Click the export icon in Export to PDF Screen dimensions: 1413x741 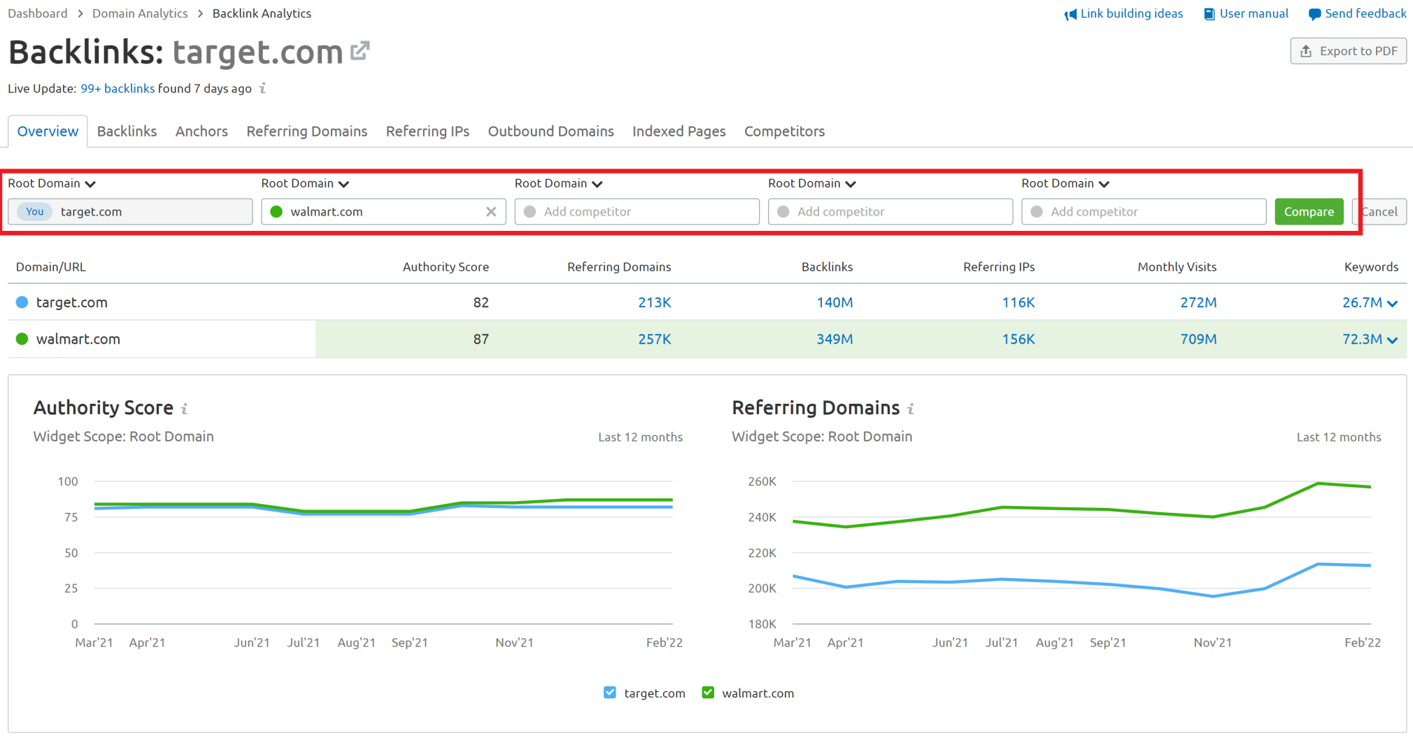[1305, 51]
